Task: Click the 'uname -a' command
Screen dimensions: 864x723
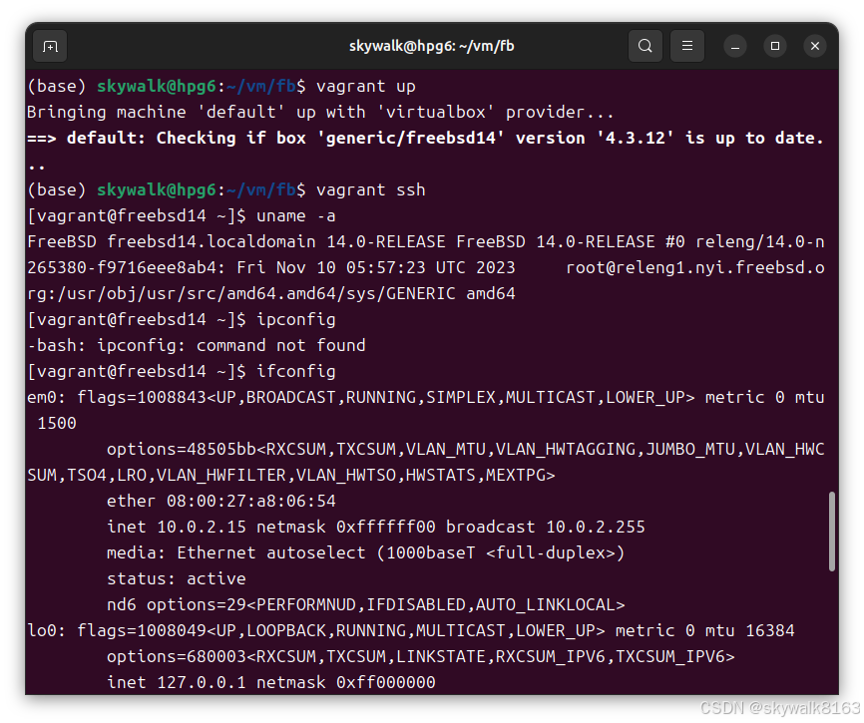Action: [296, 215]
